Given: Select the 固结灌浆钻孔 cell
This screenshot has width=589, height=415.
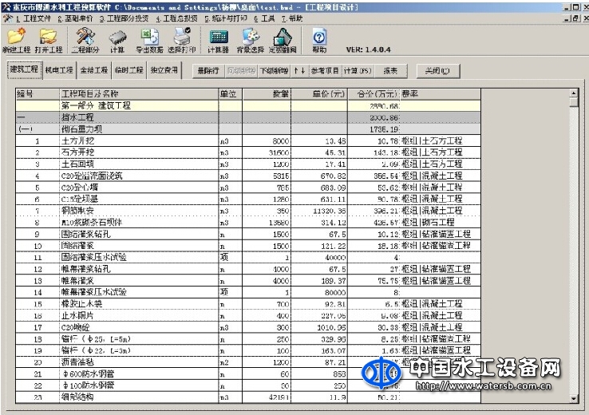Looking at the screenshot, I should pos(139,235).
